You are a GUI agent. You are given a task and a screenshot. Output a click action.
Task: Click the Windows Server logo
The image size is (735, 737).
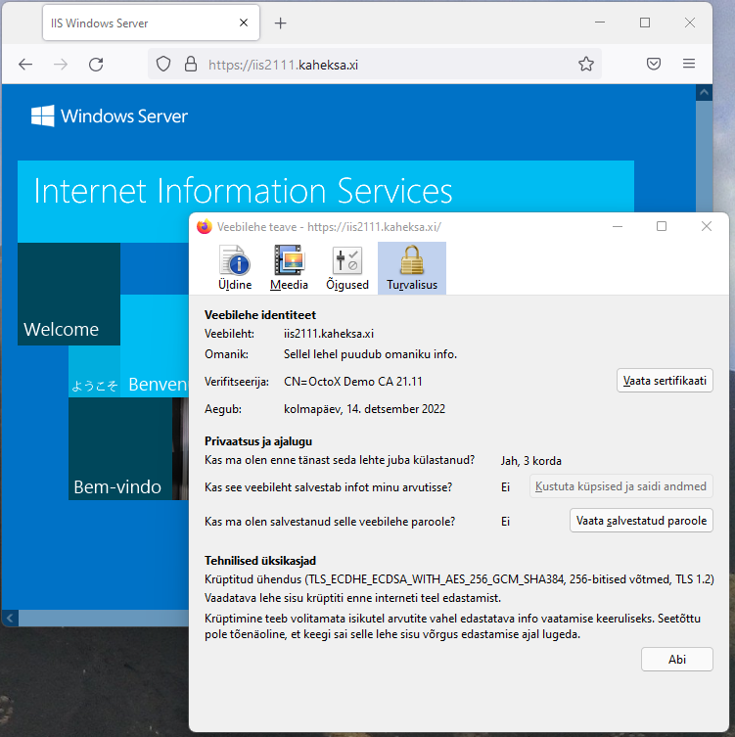point(109,116)
